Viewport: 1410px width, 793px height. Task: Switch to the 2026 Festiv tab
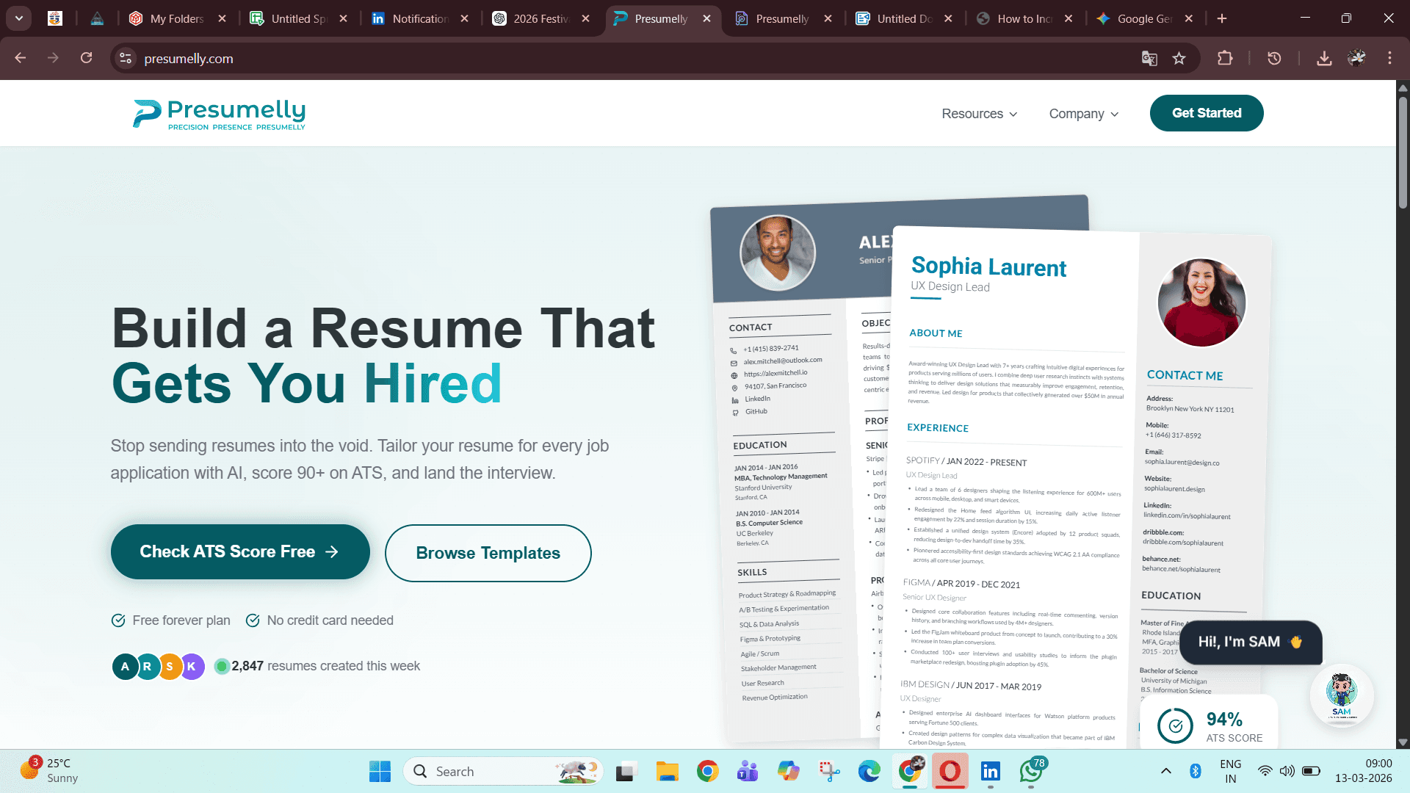point(540,18)
